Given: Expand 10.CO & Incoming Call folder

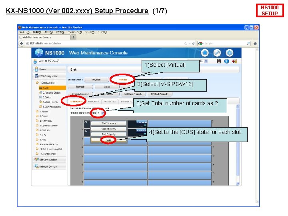Looking at the screenshot, I should click(x=49, y=149).
